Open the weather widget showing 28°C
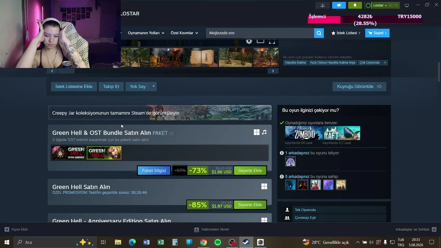Screen dimensions: 441x248 (x=326, y=242)
